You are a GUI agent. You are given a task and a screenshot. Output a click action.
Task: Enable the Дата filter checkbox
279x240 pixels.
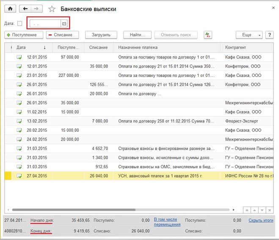coord(19,23)
